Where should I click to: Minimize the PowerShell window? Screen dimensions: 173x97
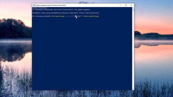click(121, 5)
